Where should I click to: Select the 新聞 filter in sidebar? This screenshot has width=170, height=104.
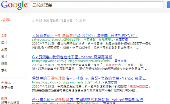pyautogui.click(x=4, y=64)
